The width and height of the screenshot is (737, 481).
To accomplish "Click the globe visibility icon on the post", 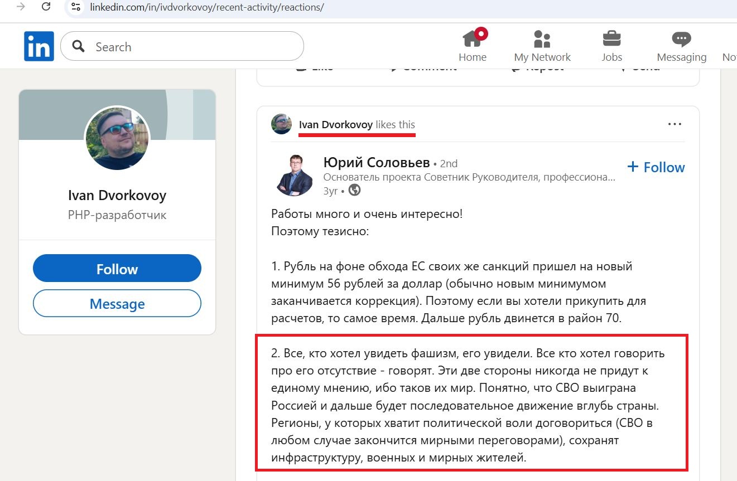I will [354, 190].
